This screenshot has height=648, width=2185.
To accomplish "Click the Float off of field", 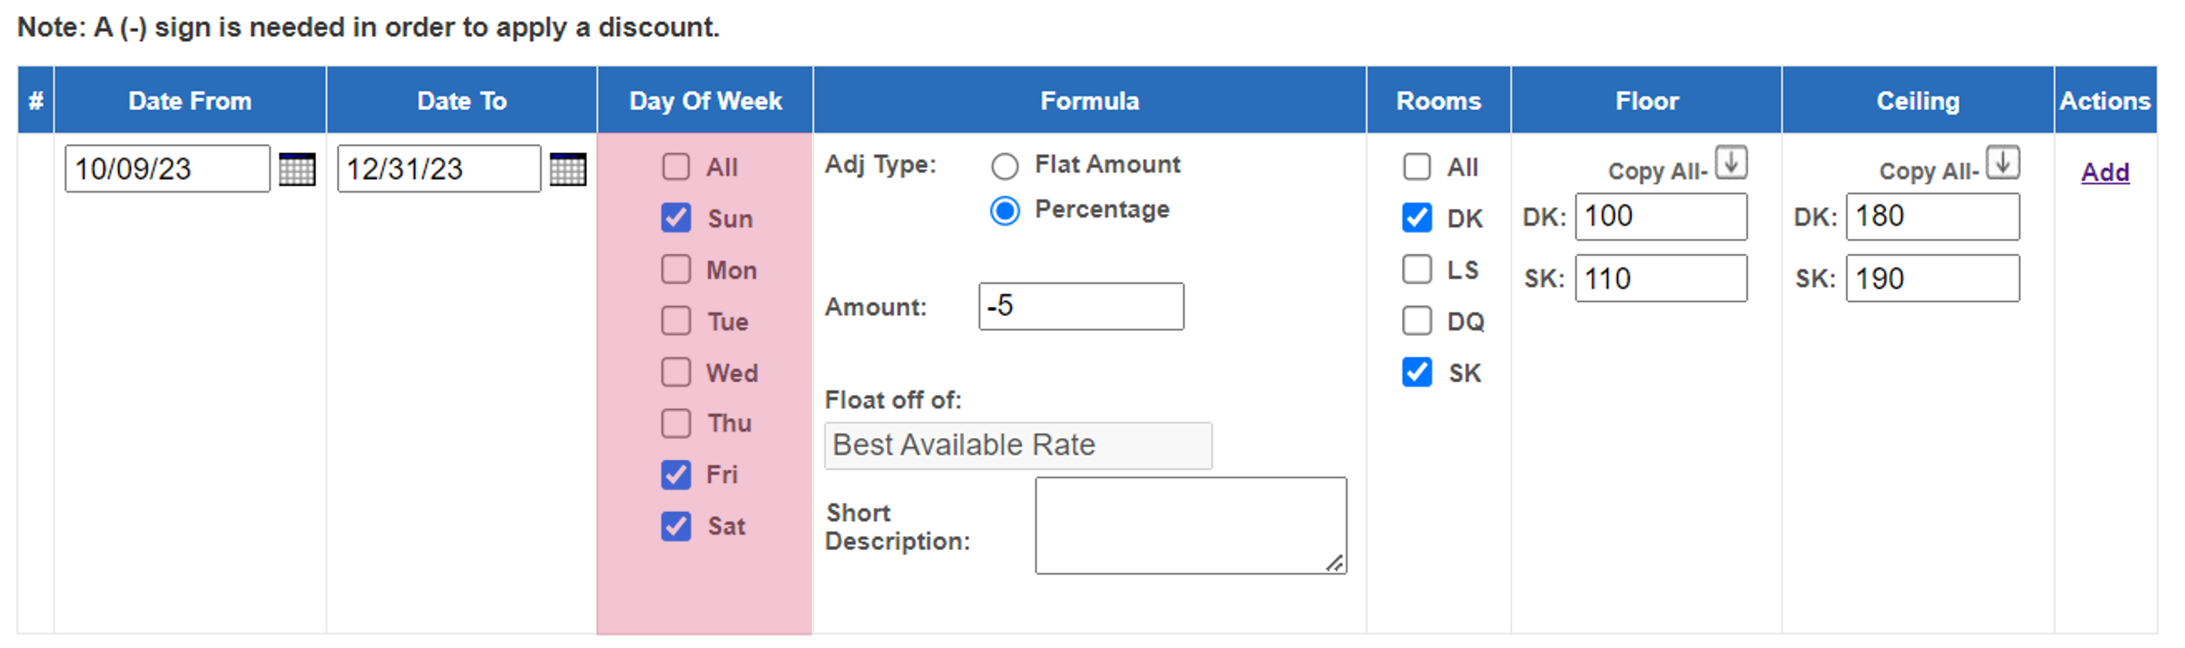I will pos(1018,446).
